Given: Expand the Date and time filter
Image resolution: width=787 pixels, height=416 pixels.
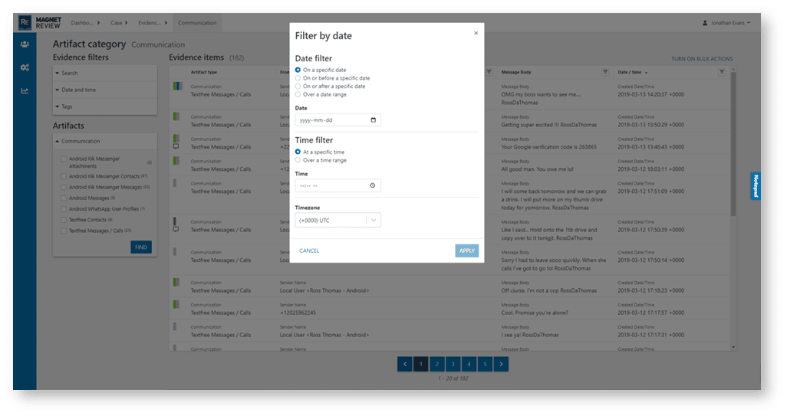Looking at the screenshot, I should (105, 90).
